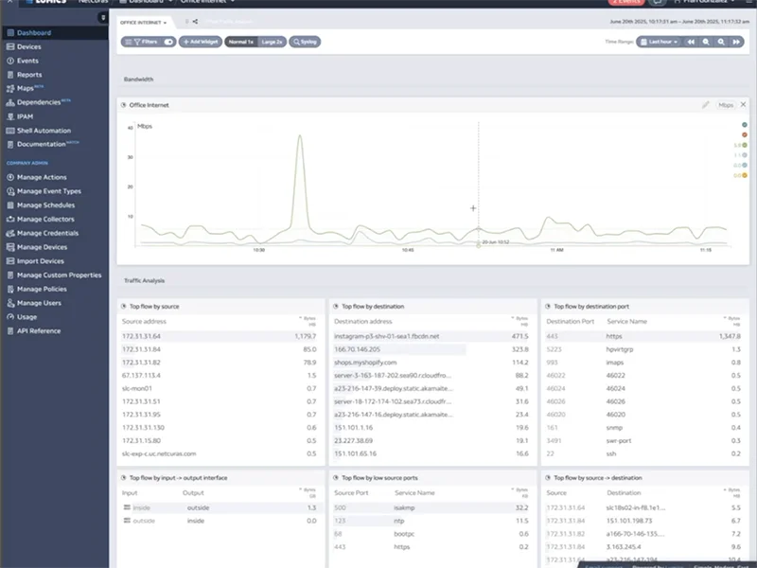Click the Import Devices icon
The image size is (757, 568).
click(10, 261)
